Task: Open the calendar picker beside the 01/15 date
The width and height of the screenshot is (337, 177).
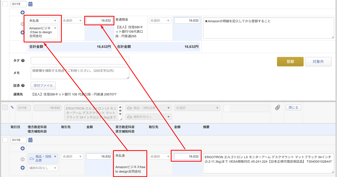Action: coord(30,4)
